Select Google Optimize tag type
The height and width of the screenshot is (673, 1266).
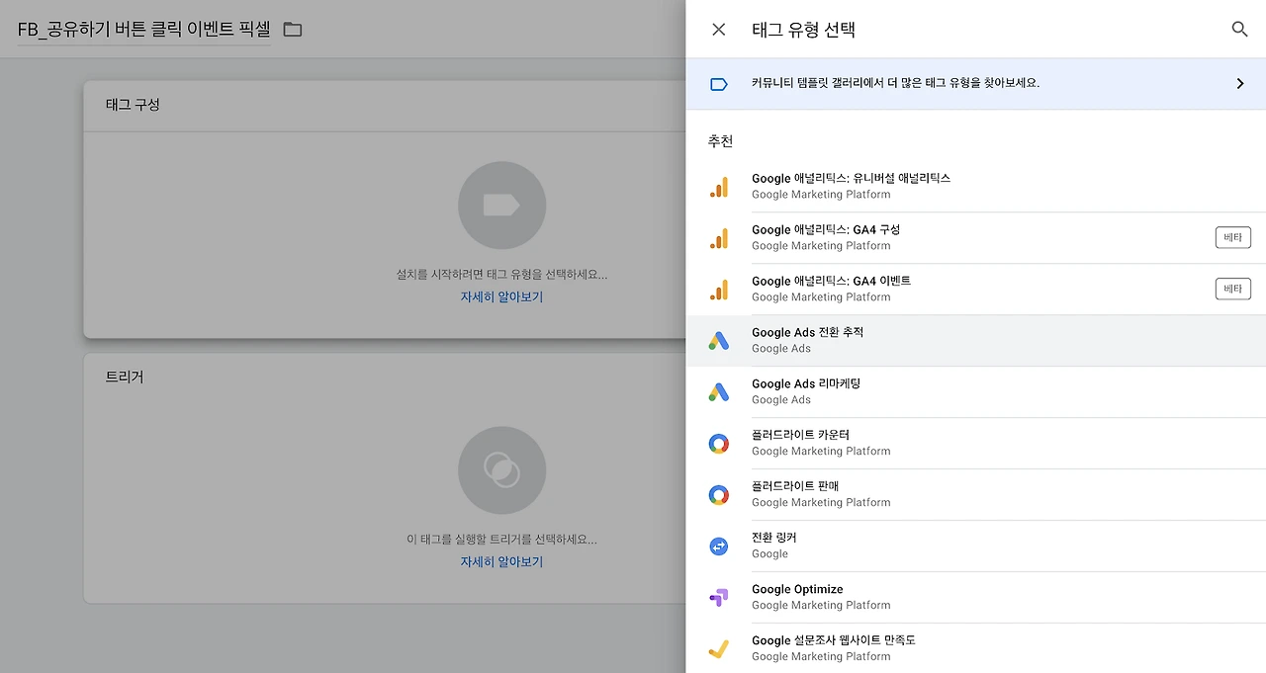pyautogui.click(x=975, y=598)
